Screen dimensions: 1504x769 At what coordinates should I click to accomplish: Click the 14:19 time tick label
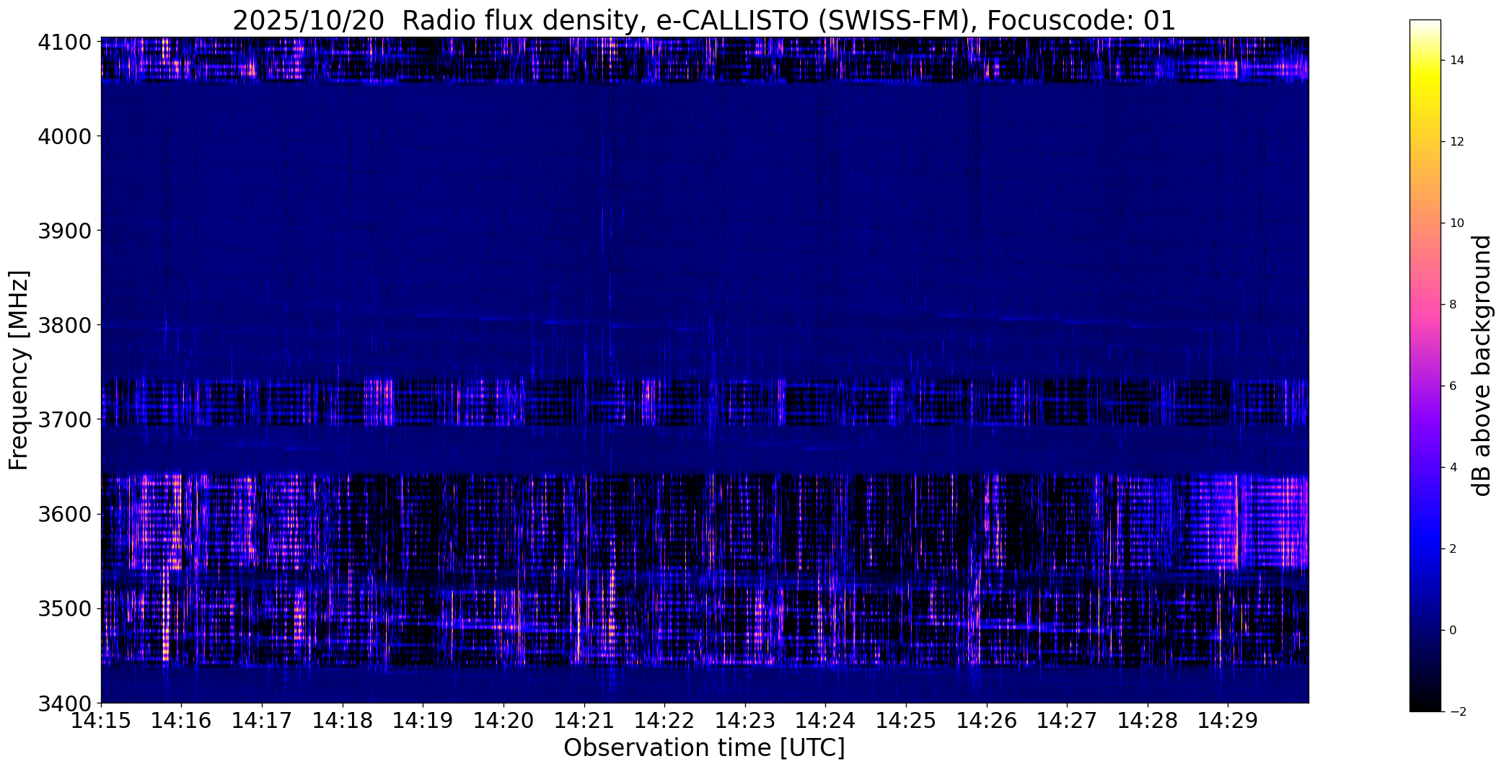click(423, 720)
